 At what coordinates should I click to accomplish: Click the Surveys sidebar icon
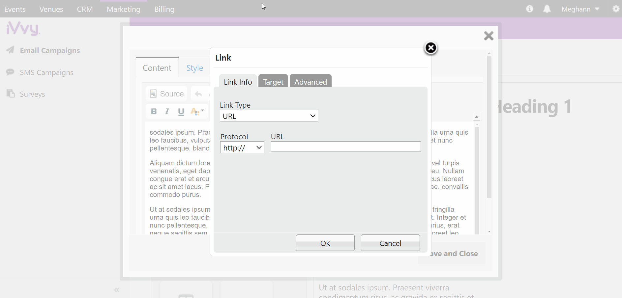click(11, 94)
